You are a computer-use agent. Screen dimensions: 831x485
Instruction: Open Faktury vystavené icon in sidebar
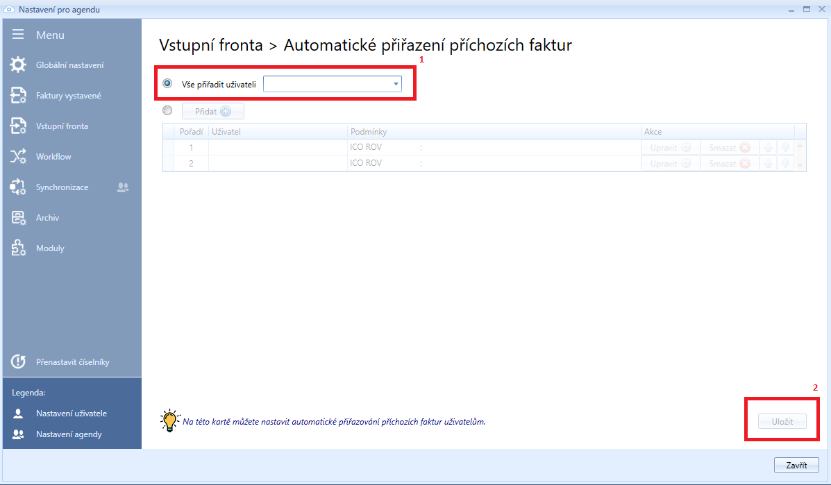pos(18,96)
